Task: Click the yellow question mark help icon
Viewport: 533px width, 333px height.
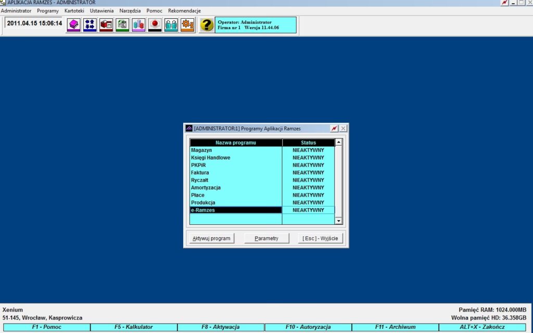Action: click(207, 24)
